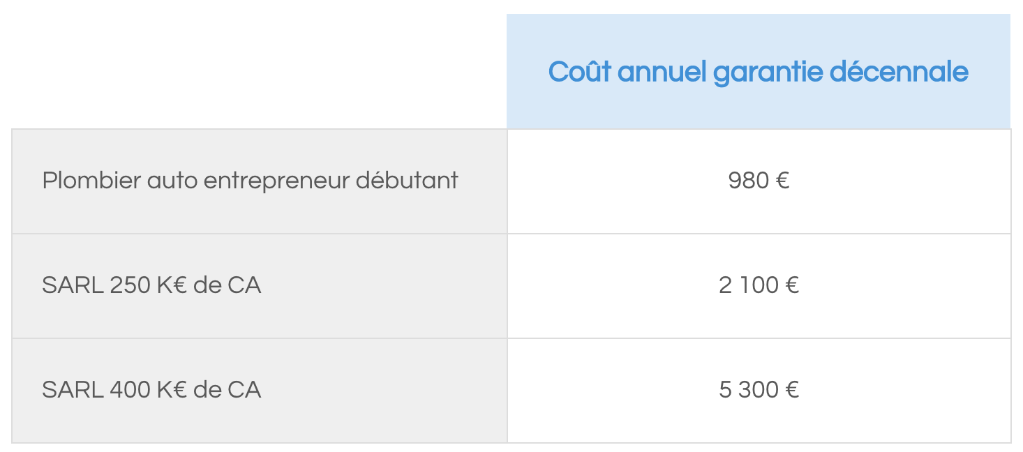This screenshot has height=452, width=1023.
Task: Click "CA" in the SARL 250 K€ row
Action: tap(244, 285)
